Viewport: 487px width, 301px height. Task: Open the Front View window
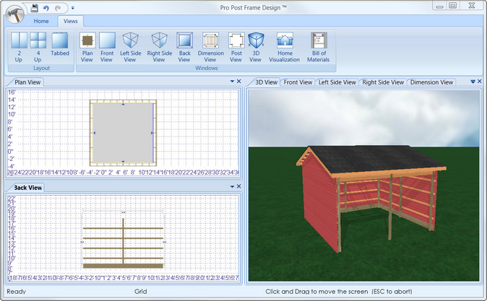click(107, 47)
